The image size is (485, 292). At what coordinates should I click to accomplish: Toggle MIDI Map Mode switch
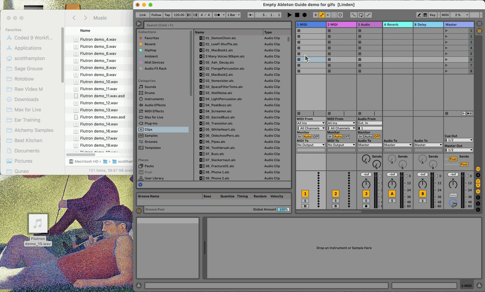tap(445, 15)
